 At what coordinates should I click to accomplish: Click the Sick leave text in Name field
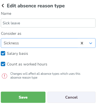tap(11, 23)
